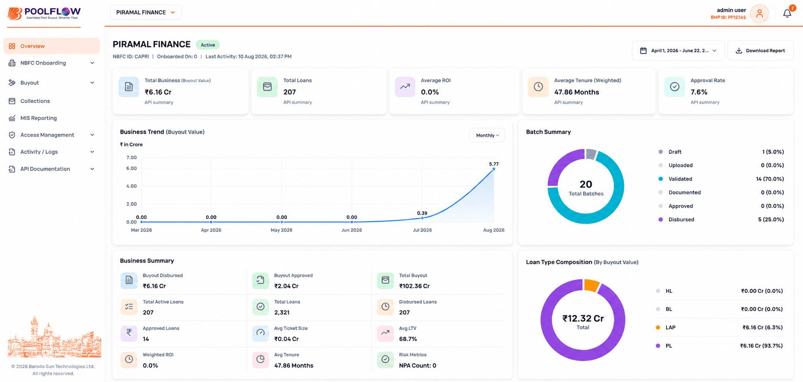Click the Total Buyout icon

click(x=385, y=280)
